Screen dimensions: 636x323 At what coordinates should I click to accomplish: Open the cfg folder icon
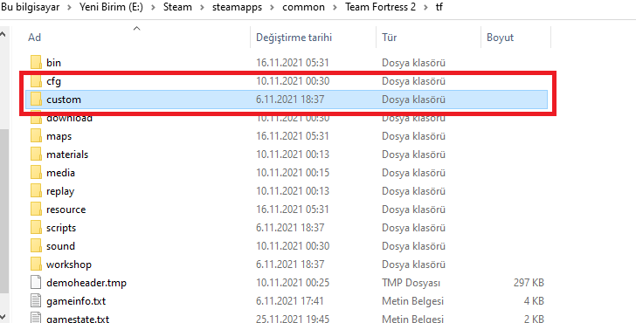pos(36,81)
